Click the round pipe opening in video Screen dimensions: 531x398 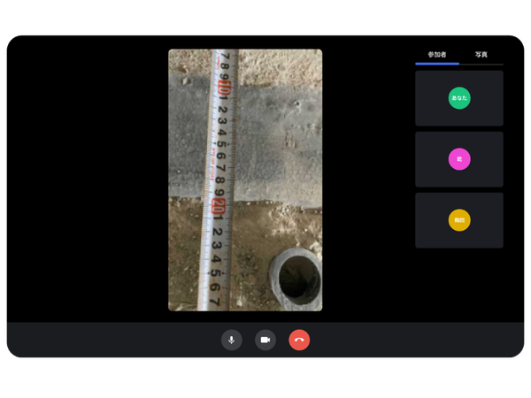[x=298, y=279]
